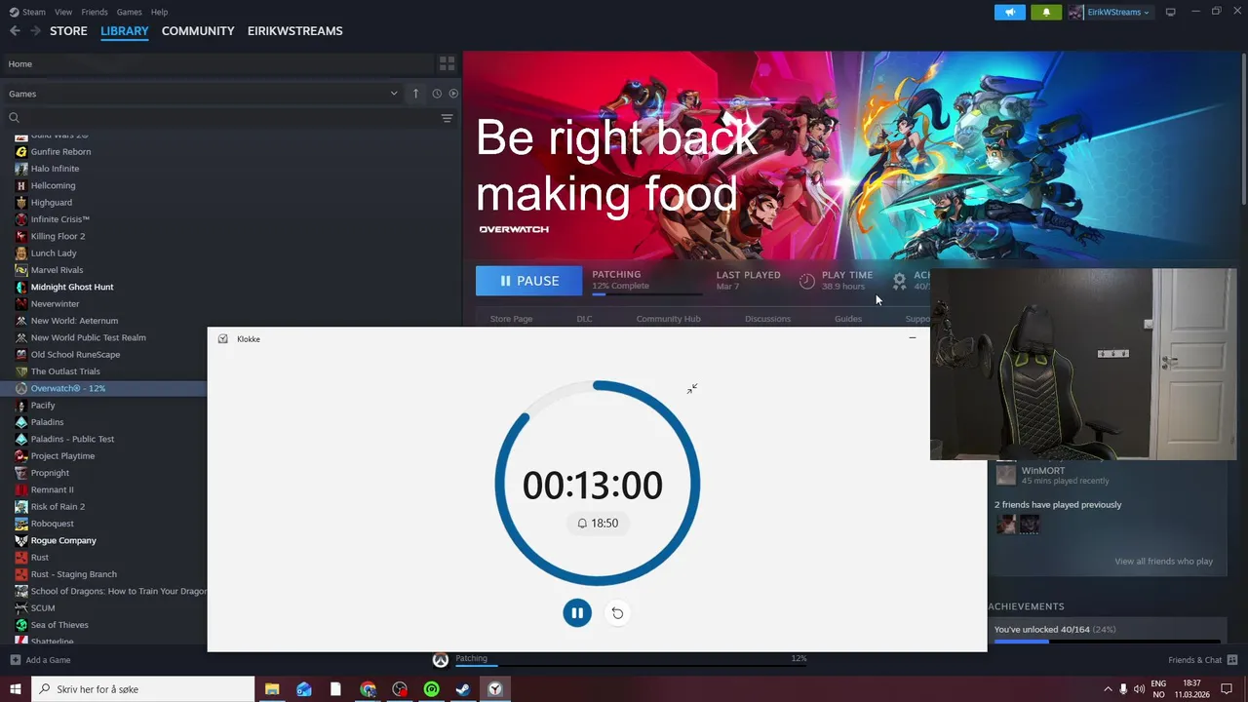Click the achievements progress bar
The height and width of the screenshot is (702, 1248).
1107,642
